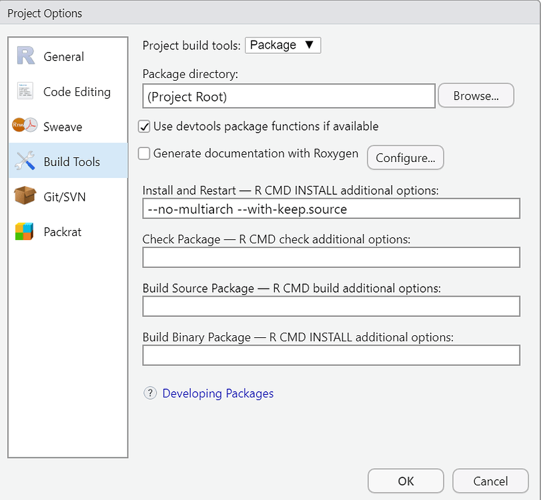Click the 'Project build tools:' label
The image size is (541, 500).
[x=191, y=45]
